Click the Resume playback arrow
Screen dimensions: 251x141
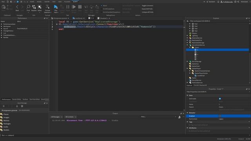tap(74, 7)
